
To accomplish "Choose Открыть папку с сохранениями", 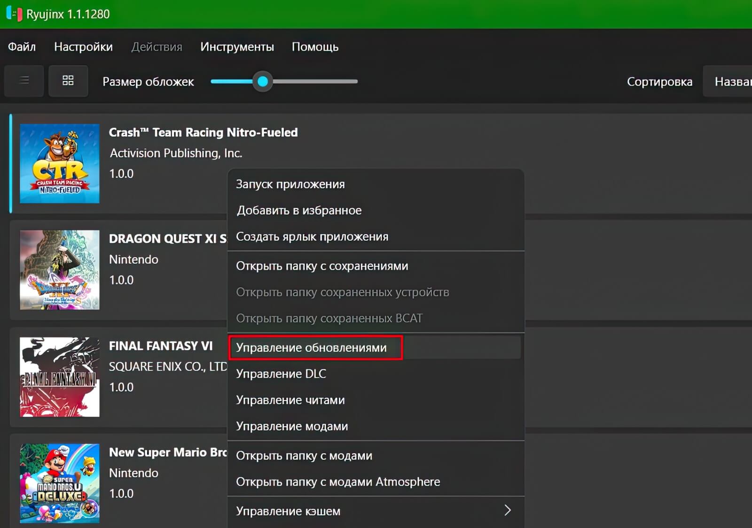I will click(376, 266).
